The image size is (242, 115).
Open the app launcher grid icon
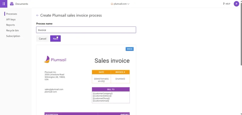4,4
